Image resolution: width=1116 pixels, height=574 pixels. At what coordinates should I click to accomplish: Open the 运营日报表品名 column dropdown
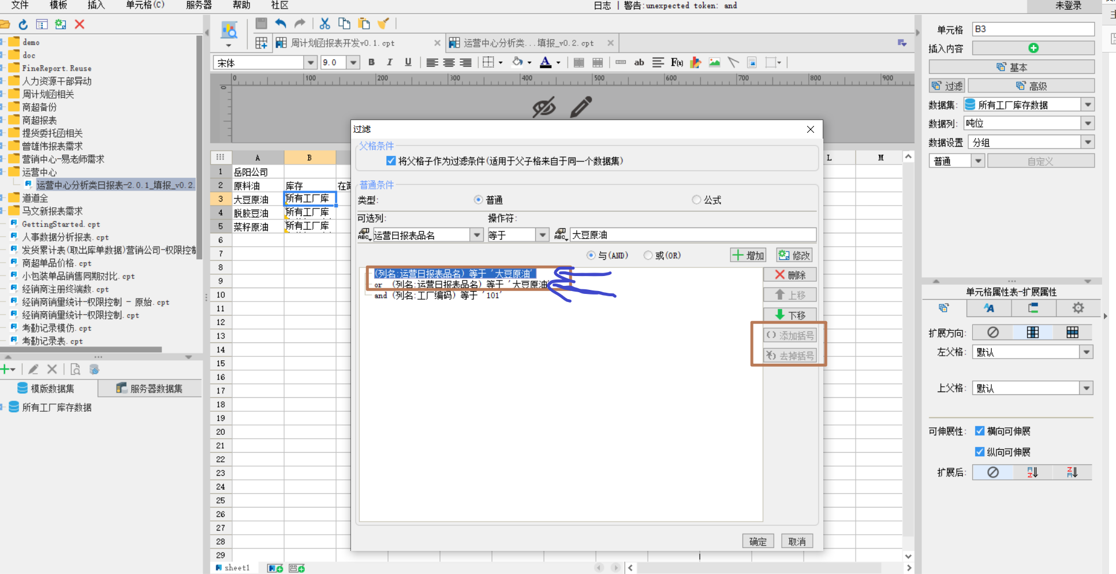click(x=477, y=235)
